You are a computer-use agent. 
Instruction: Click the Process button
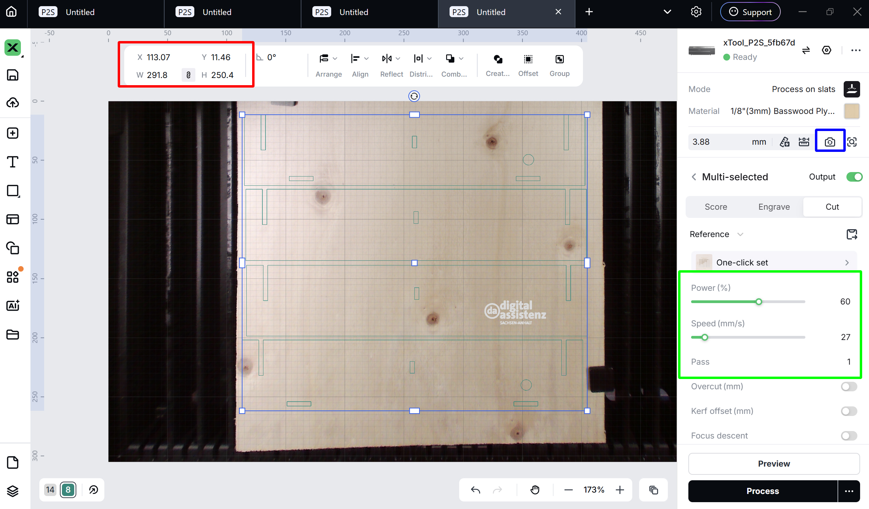763,492
